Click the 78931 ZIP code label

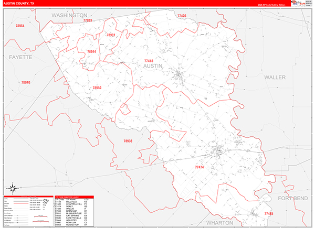(x=111, y=35)
